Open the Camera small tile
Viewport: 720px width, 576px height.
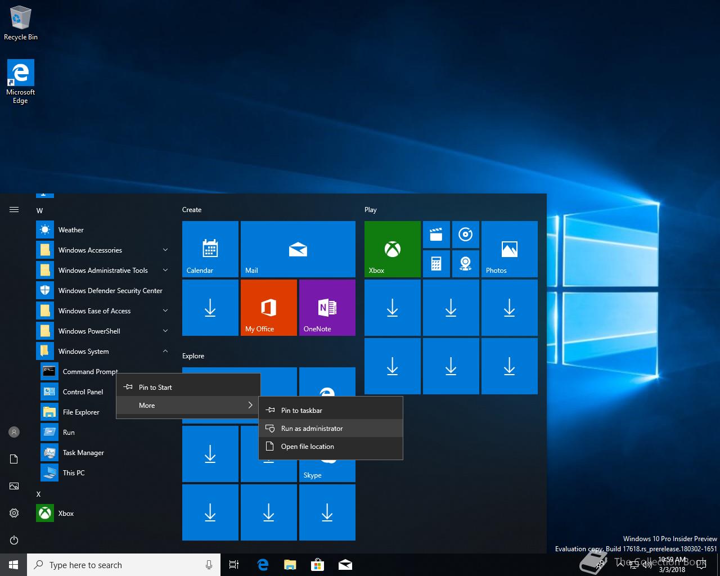(466, 264)
